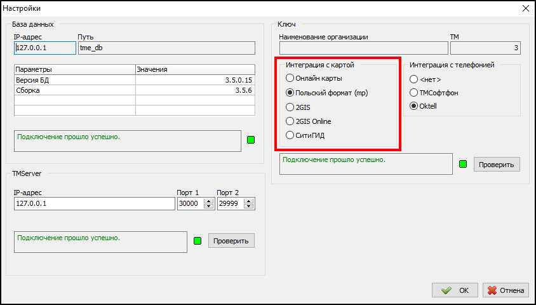This screenshot has width=536, height=305.
Task: Select ТМСофтфон telephony integration
Action: (414, 93)
